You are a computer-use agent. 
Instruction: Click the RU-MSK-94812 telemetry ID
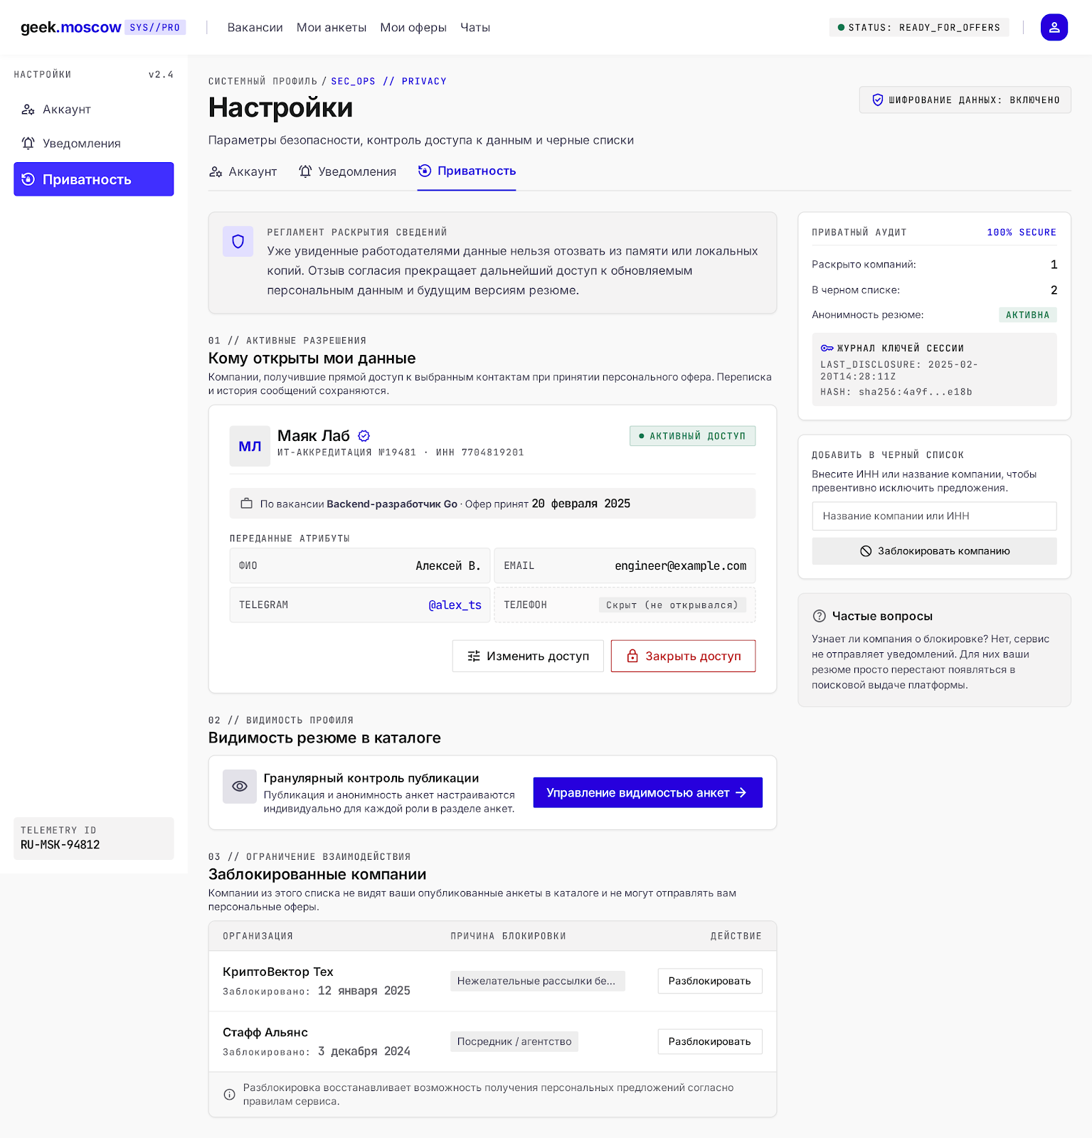coord(60,845)
